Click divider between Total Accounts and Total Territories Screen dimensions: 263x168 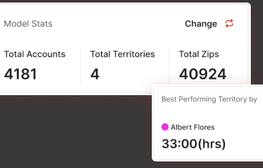[x=81, y=66]
